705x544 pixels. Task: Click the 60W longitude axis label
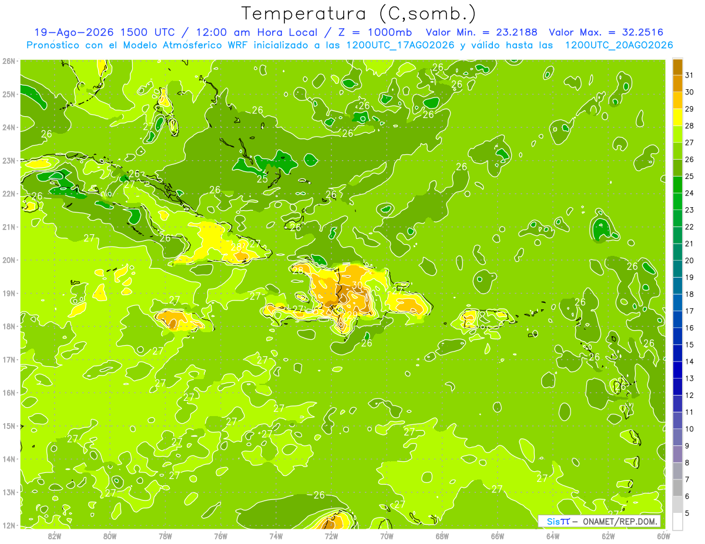tap(663, 536)
